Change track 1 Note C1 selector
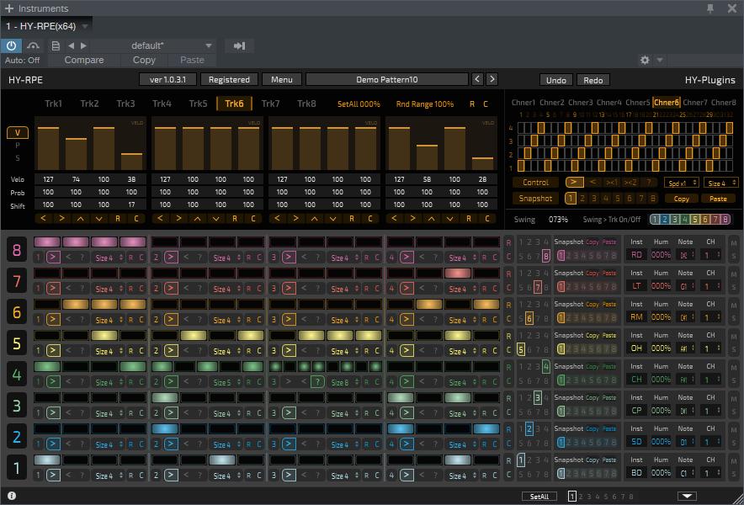Image resolution: width=744 pixels, height=505 pixels. click(686, 473)
